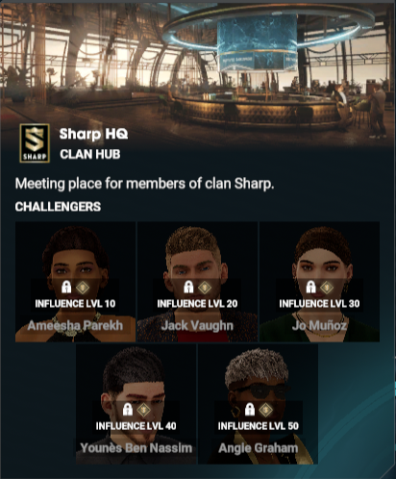
Task: Select the Angie Graham name label
Action: tap(259, 448)
